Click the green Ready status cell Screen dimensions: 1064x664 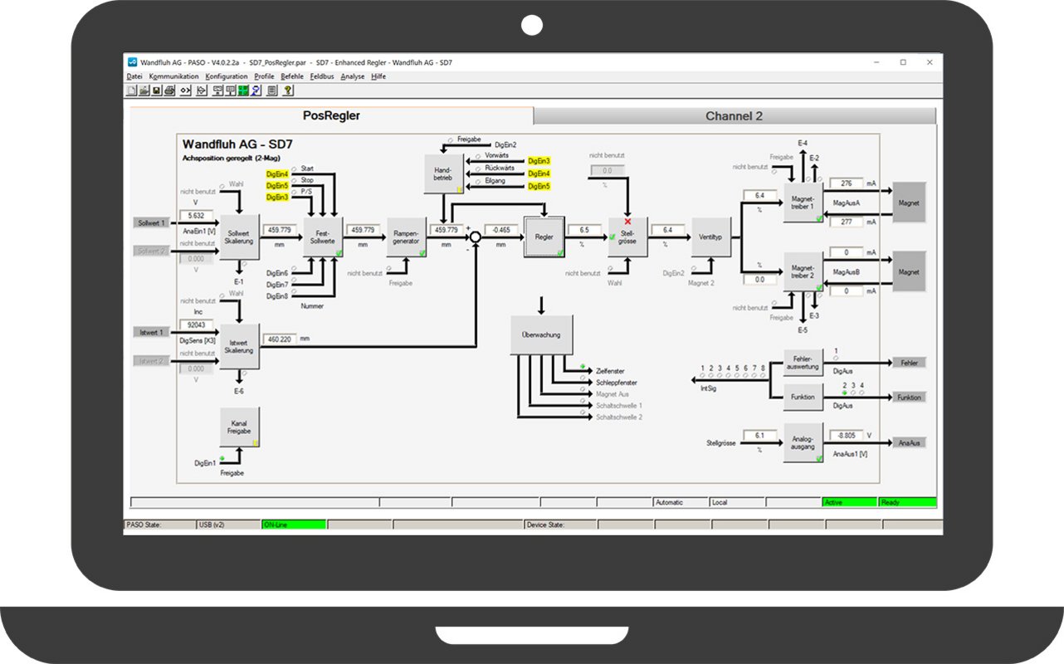pos(907,502)
